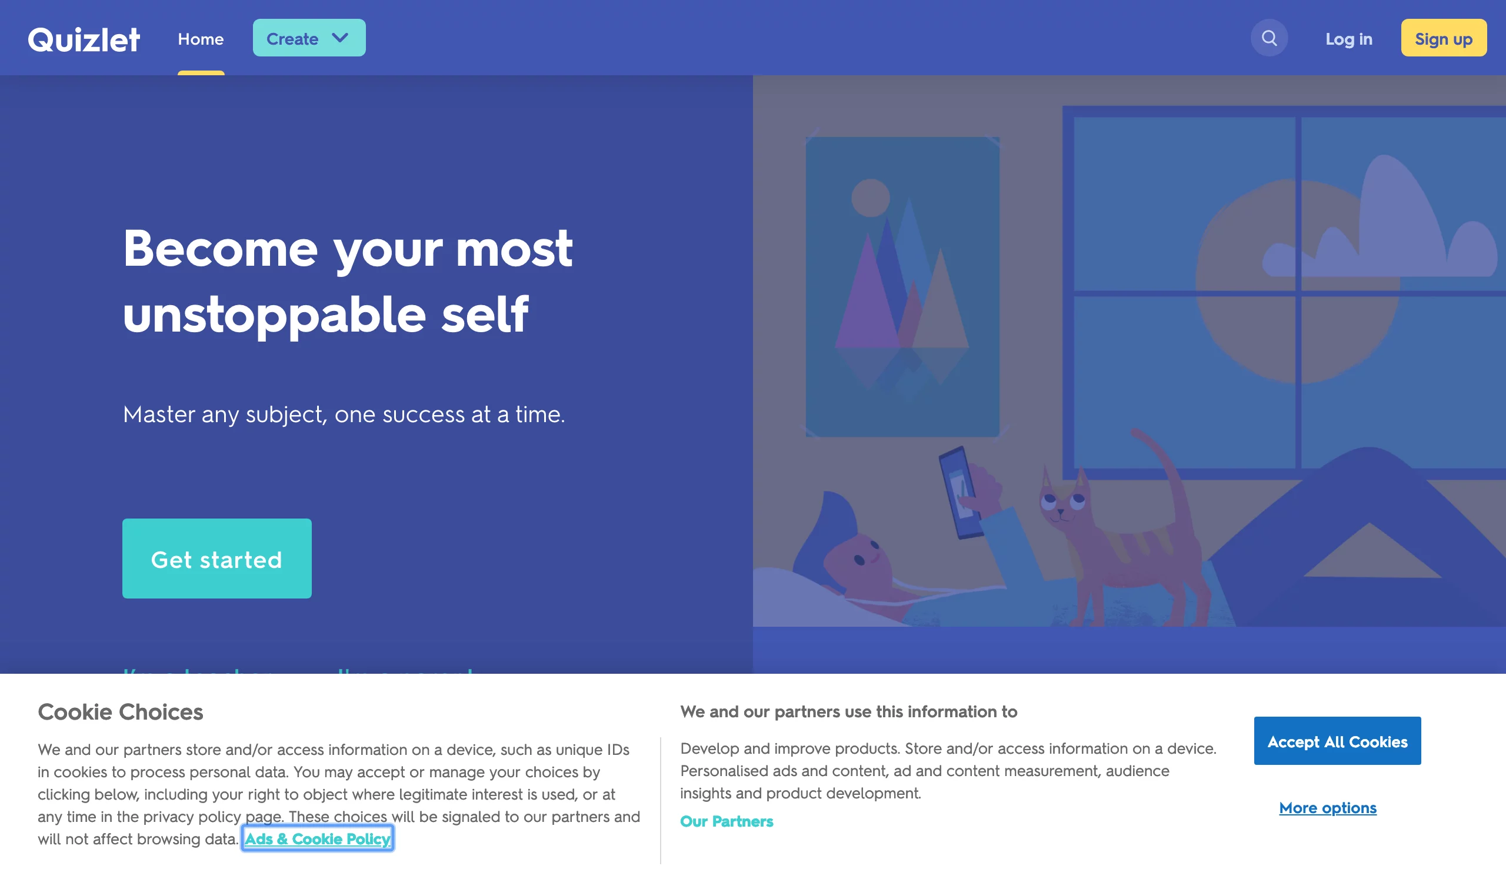
Task: Click the Home menu tab item
Action: point(200,38)
